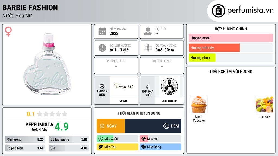The height and width of the screenshot is (156, 278).
Task: Click the Dưới 30cm sillage value
Action: [x=165, y=50]
